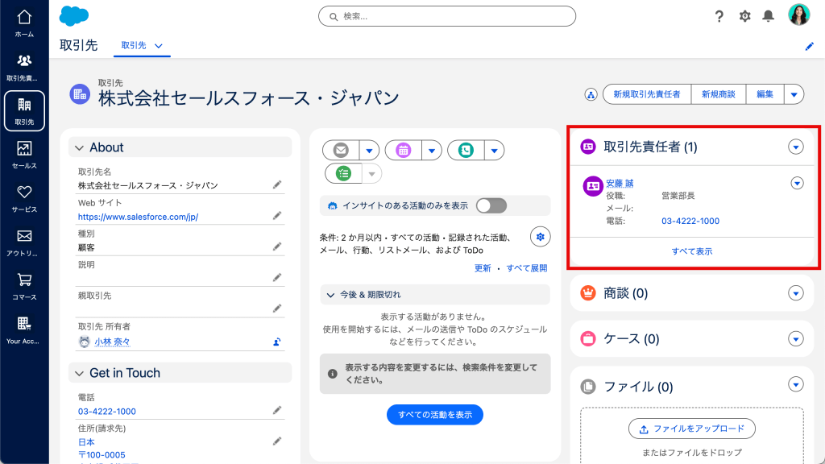Click the email activity icon
This screenshot has height=464, width=825.
pyautogui.click(x=341, y=150)
